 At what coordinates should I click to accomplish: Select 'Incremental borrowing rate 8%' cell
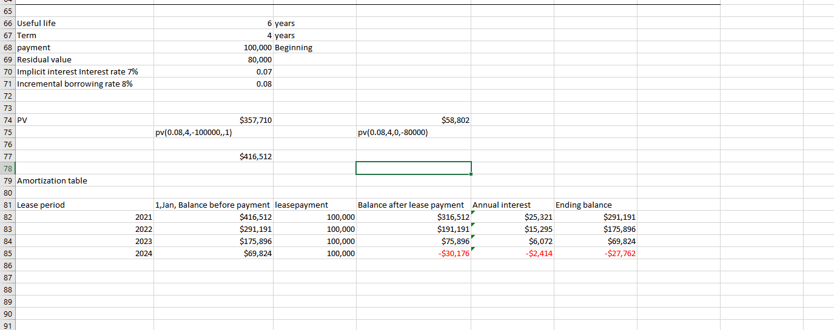[x=84, y=84]
